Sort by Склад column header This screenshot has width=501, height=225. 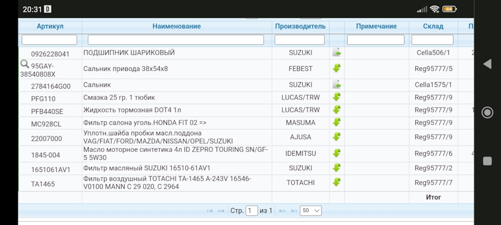click(433, 27)
